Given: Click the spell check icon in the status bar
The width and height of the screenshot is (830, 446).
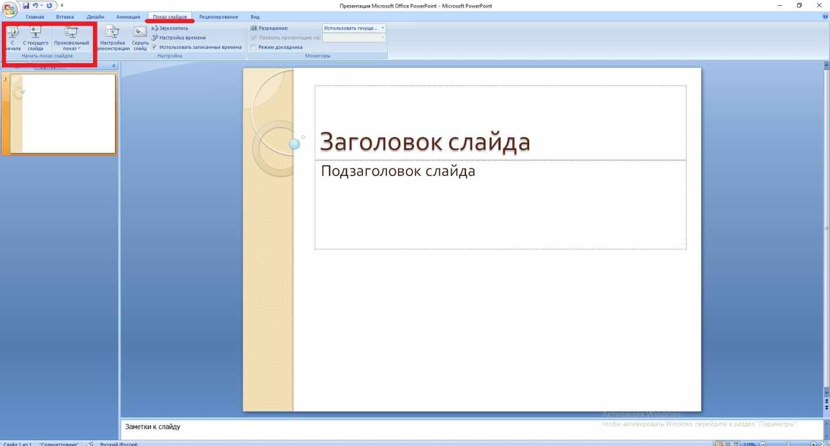Looking at the screenshot, I should pos(90,443).
